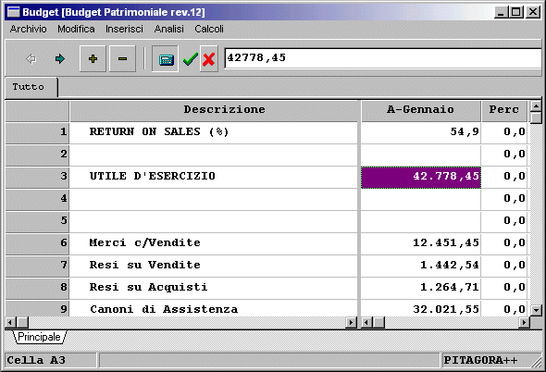546x372 pixels.
Task: Confirm entry with green checkmark
Action: tap(190, 59)
